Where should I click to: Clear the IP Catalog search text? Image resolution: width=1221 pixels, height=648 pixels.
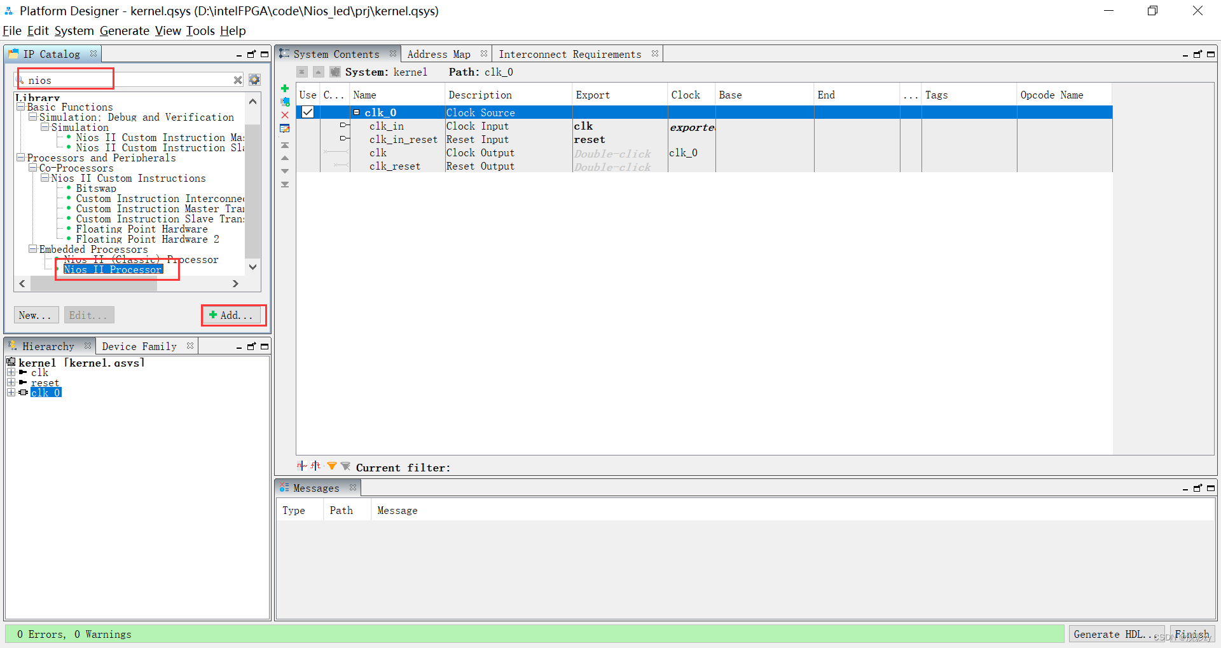[x=237, y=80]
